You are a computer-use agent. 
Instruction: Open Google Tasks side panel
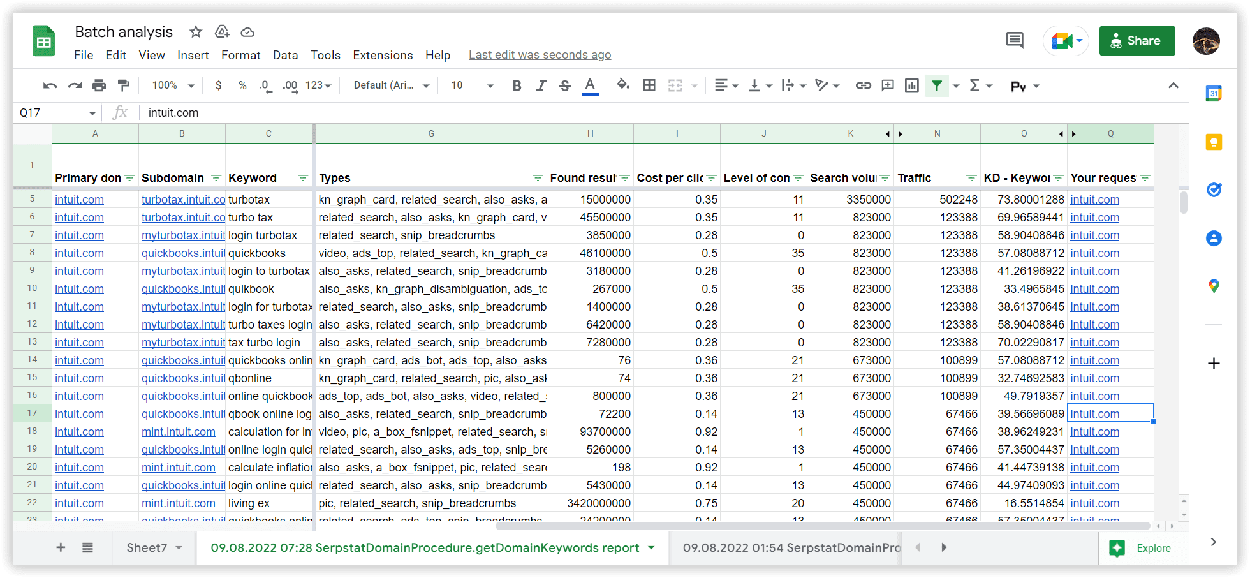pos(1214,189)
